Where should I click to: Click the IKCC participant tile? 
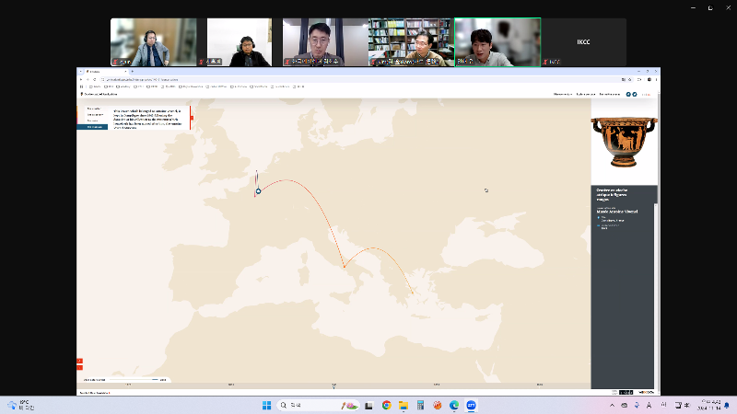(x=583, y=42)
